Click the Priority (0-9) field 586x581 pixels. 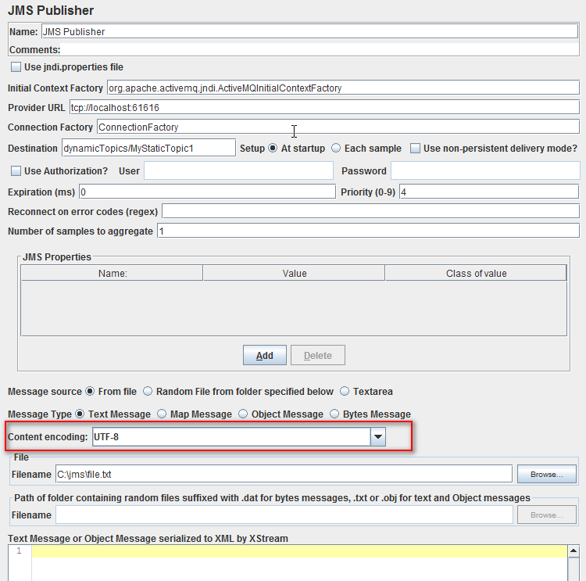click(488, 192)
